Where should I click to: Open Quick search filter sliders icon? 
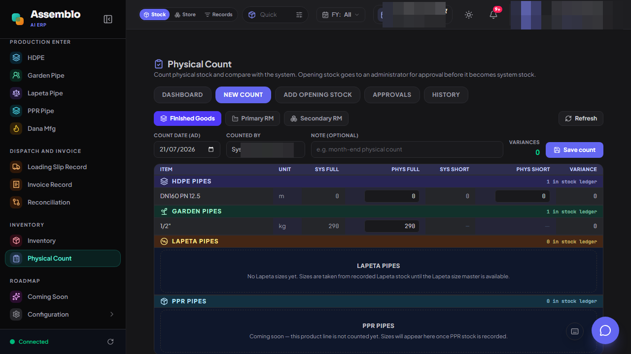coord(299,15)
